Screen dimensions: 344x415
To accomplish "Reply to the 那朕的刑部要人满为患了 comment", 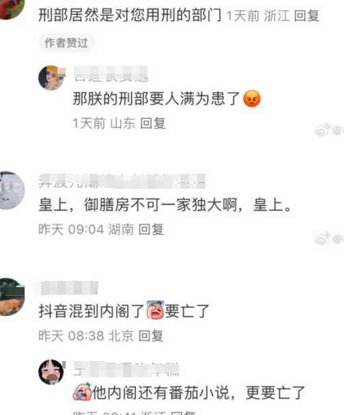I will tap(153, 123).
